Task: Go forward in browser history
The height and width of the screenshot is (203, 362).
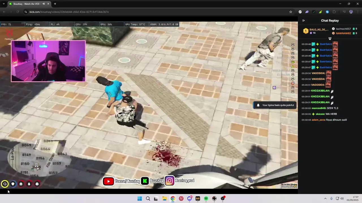Action: point(11,12)
